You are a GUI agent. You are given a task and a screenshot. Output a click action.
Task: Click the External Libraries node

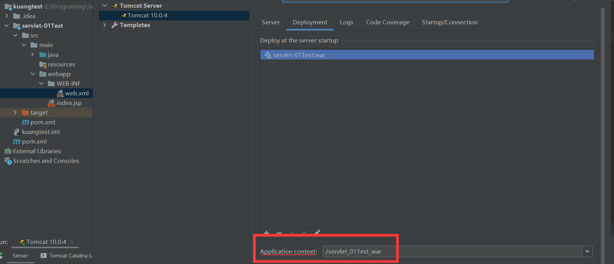pos(37,151)
